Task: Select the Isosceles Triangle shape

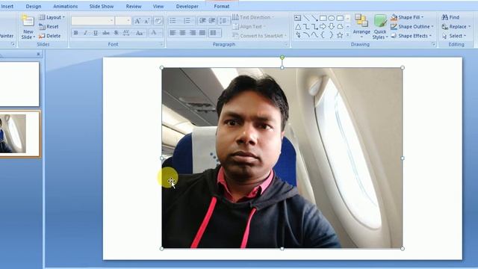Action: (297, 27)
